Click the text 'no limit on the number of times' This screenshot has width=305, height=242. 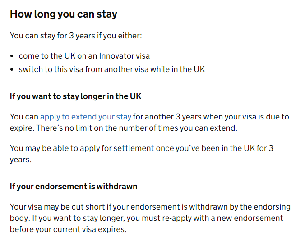[x=121, y=128]
